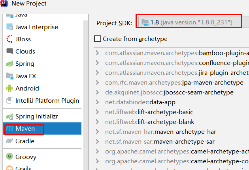This screenshot has width=249, height=170.
Task: Expand the maven-archetype-sar node
Action: point(98,142)
